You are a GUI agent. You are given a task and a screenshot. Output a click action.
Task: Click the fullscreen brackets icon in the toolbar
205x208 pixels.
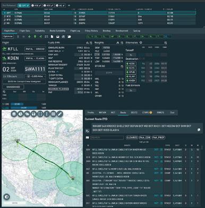(46, 37)
